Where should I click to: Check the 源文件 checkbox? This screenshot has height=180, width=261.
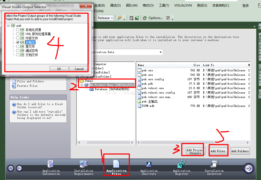tap(18, 46)
